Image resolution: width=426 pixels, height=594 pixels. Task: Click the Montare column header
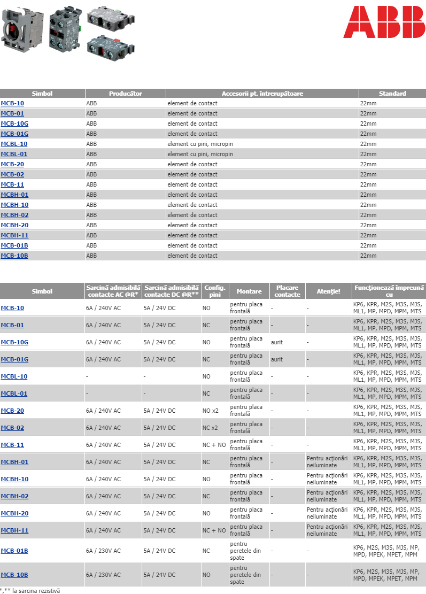point(249,291)
